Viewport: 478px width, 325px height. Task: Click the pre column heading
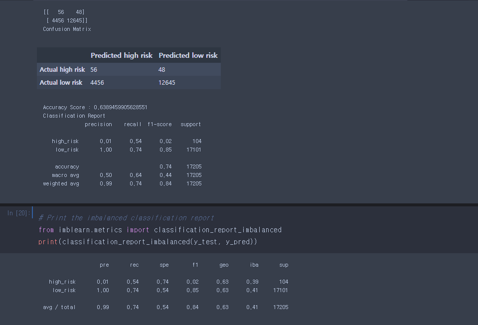(104, 265)
